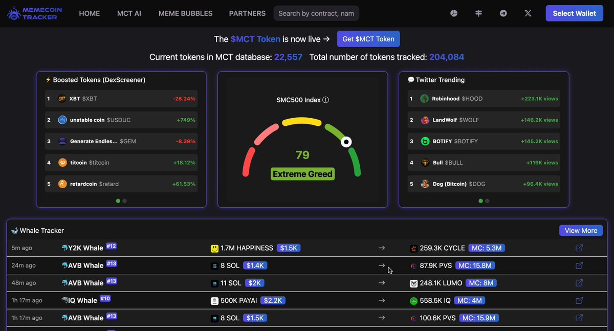Open the $MCT Token link
614x331 pixels.
click(255, 39)
